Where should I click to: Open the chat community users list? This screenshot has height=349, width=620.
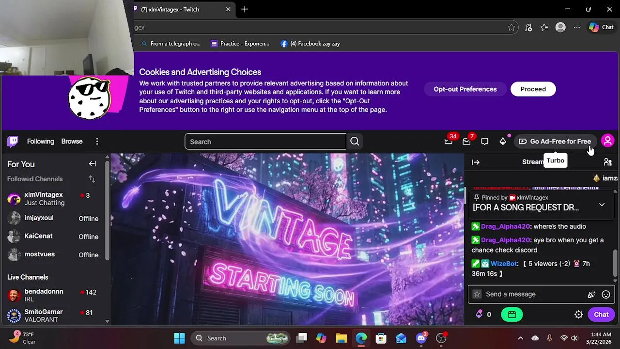pos(607,162)
